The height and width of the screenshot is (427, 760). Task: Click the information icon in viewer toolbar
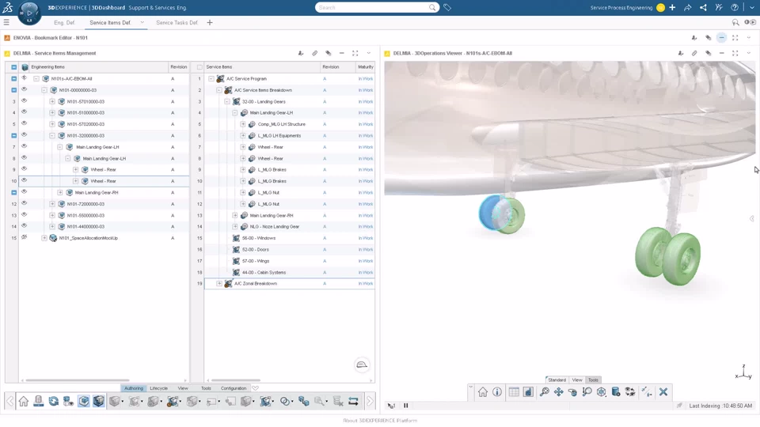(497, 392)
